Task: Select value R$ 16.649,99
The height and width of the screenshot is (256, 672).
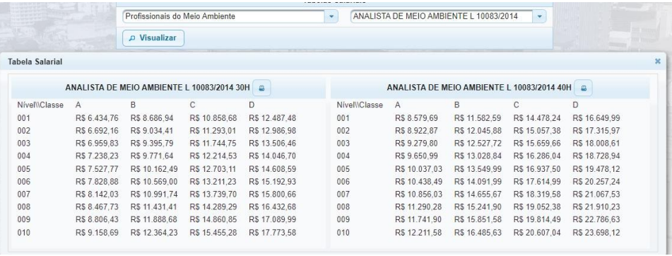Action: click(596, 118)
